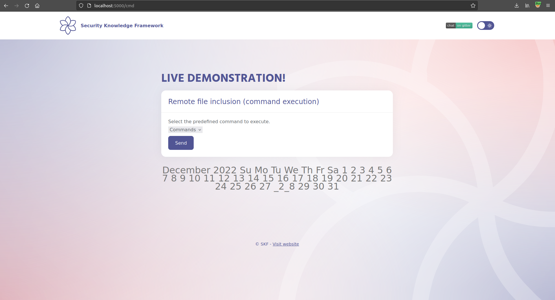Click the December 2022 calendar output
The height and width of the screenshot is (300, 555).
coord(277,178)
